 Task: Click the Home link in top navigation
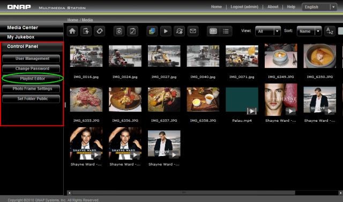tap(217, 7)
